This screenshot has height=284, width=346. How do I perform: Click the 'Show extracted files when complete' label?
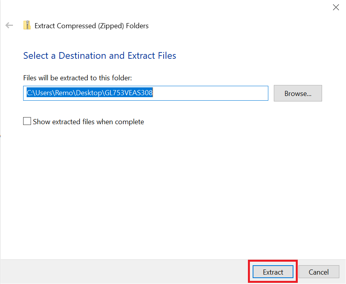(88, 122)
